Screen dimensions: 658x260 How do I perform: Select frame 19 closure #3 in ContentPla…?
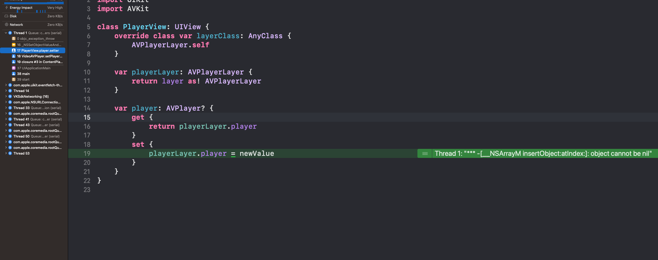pos(33,62)
